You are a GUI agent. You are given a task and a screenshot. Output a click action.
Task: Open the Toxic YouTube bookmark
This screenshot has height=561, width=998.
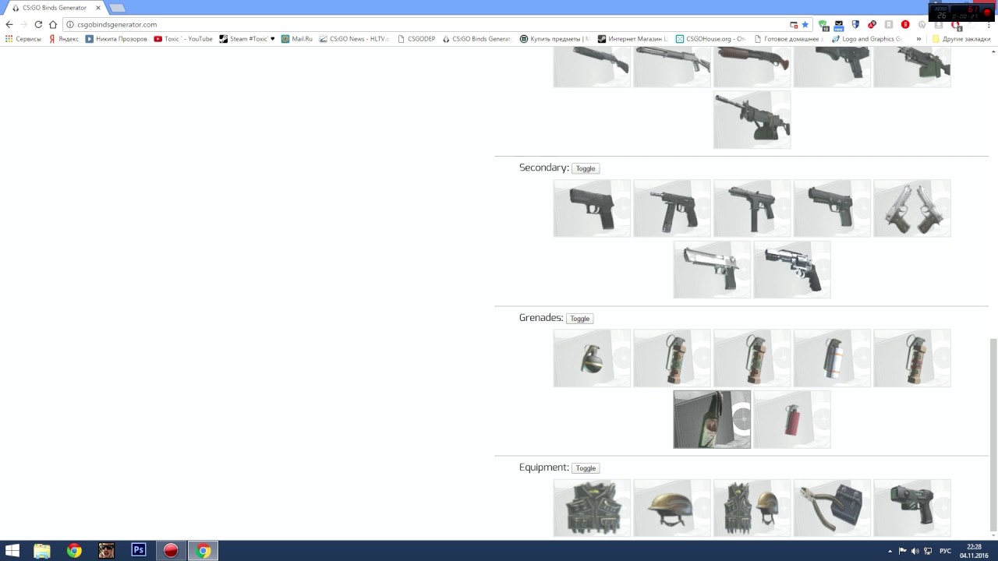point(183,39)
